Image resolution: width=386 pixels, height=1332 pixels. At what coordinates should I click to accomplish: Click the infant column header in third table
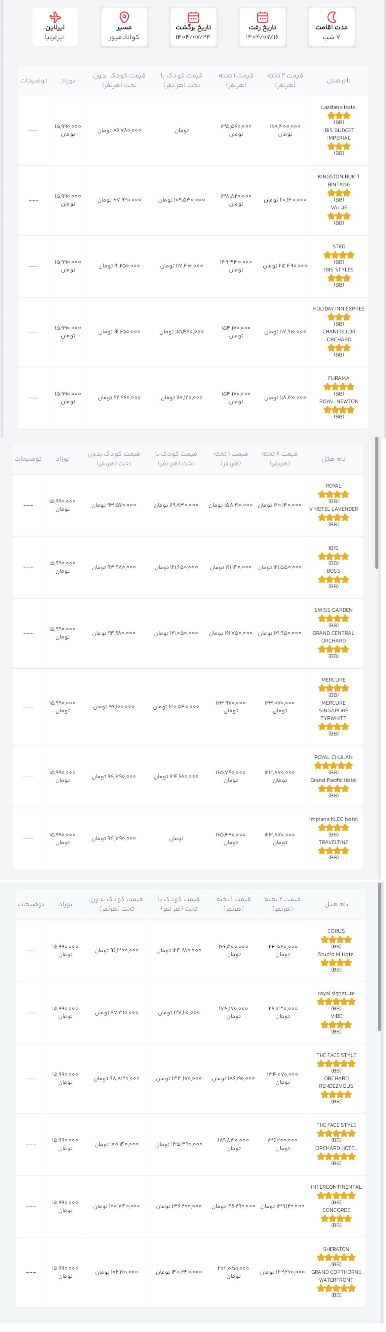(65, 904)
